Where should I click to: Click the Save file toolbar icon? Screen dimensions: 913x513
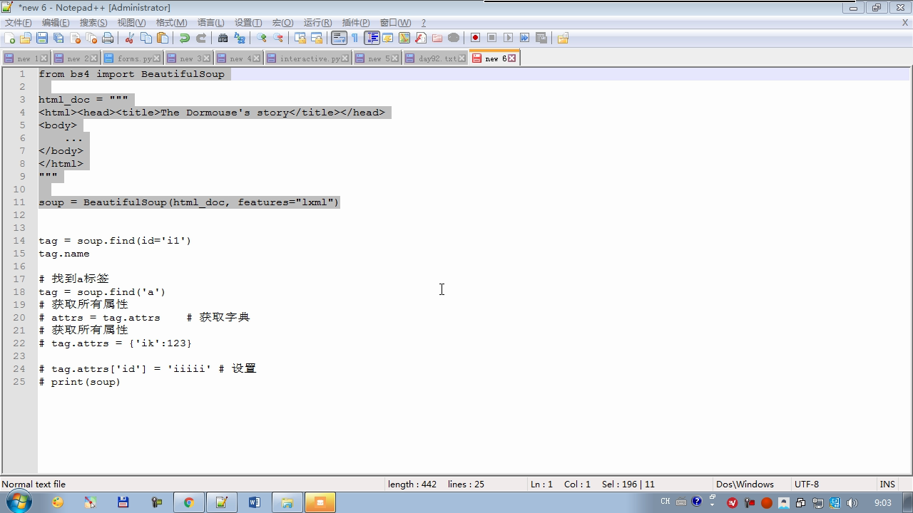[x=42, y=38]
